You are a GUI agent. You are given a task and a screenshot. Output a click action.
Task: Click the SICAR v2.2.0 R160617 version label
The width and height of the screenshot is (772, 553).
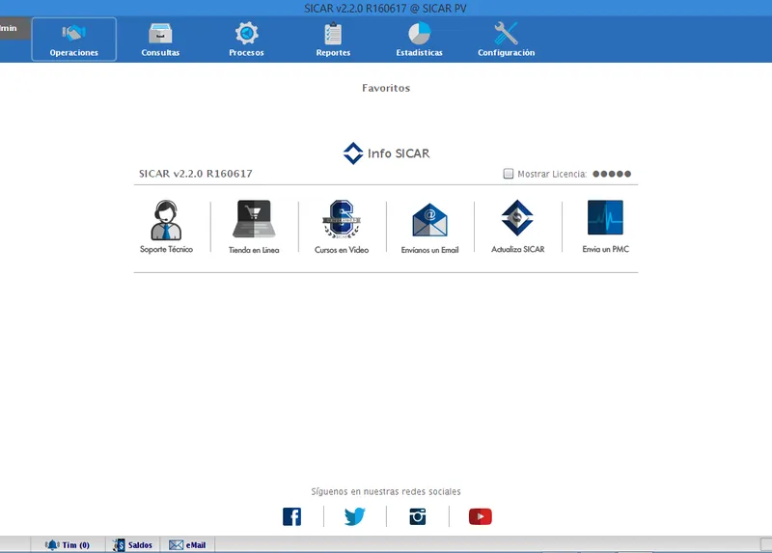[x=196, y=174]
